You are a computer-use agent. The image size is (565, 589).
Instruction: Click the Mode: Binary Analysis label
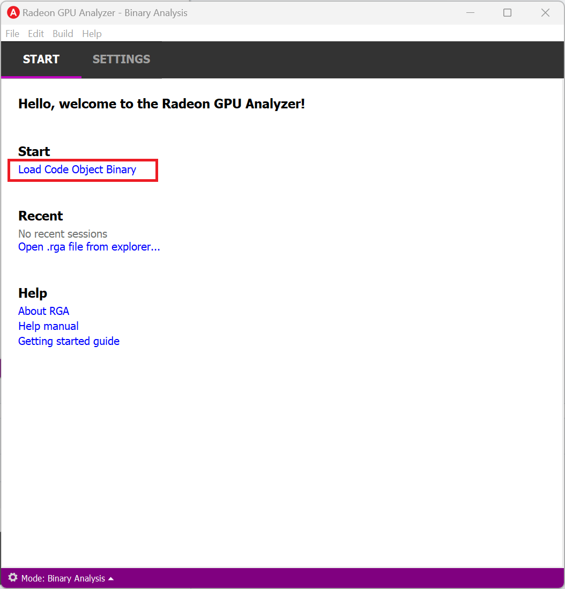[x=63, y=578]
